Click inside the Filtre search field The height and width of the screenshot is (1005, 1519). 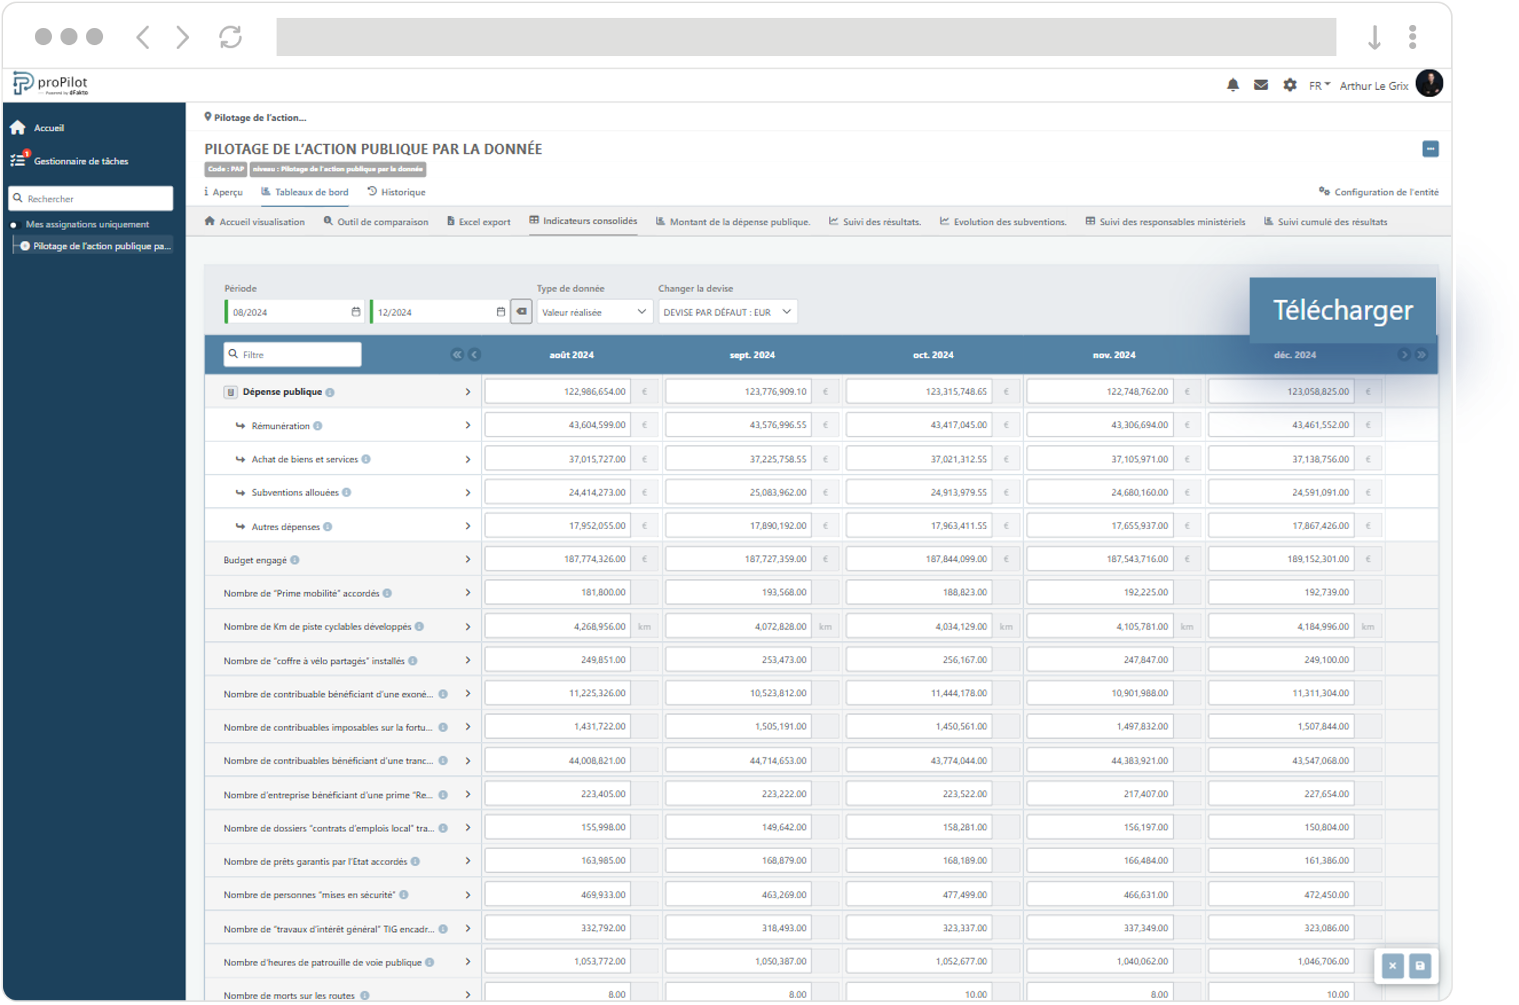292,354
